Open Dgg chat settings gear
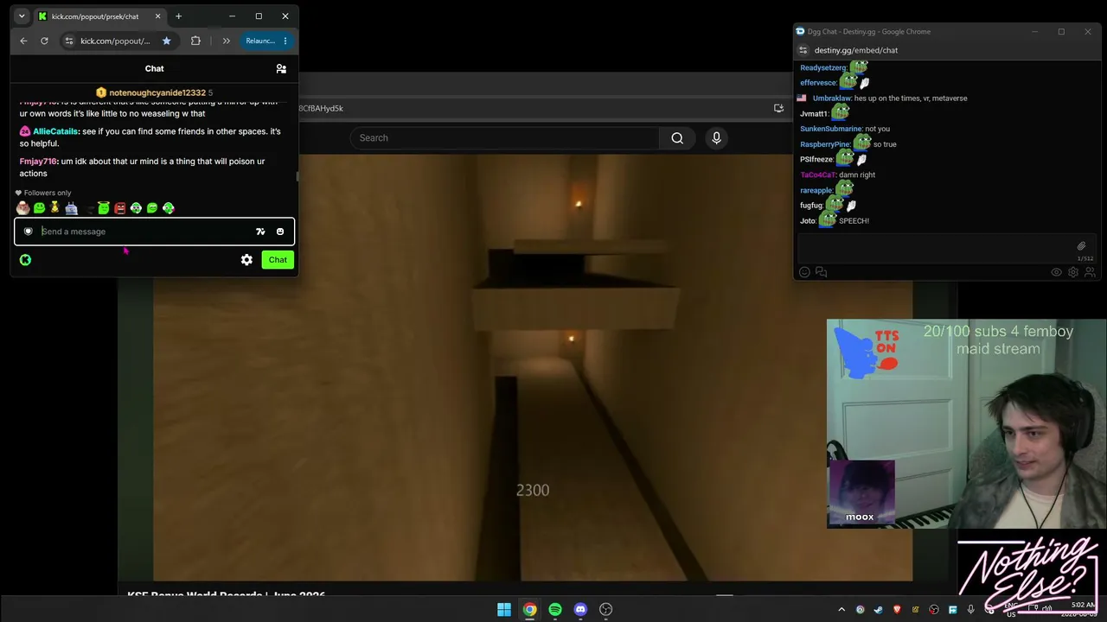Image resolution: width=1107 pixels, height=622 pixels. pyautogui.click(x=1073, y=272)
